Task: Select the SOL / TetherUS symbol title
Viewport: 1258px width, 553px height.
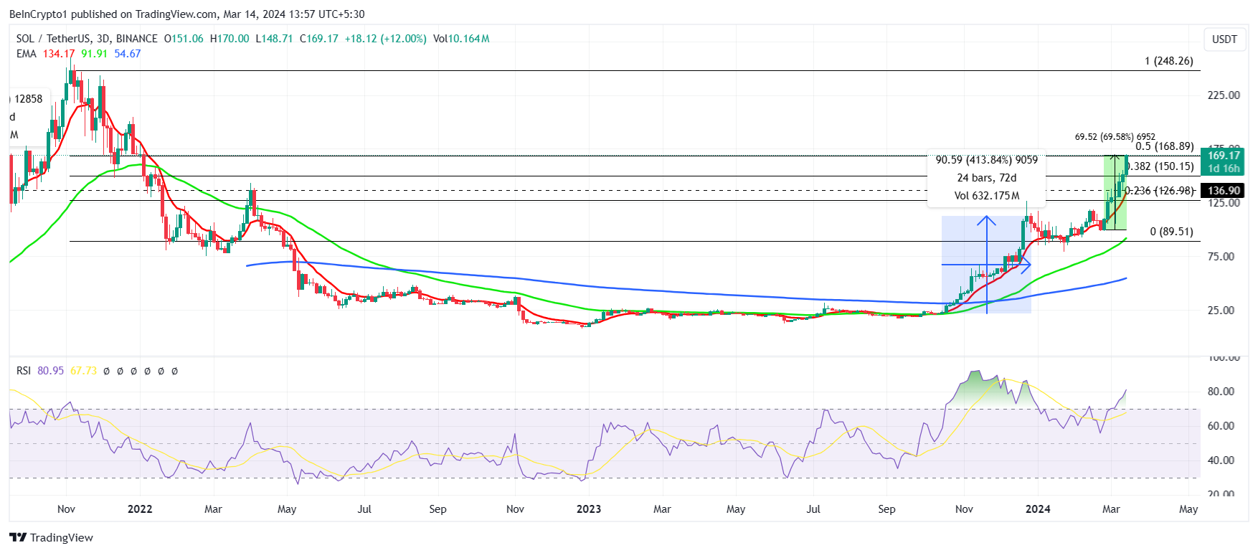Action: pos(87,39)
